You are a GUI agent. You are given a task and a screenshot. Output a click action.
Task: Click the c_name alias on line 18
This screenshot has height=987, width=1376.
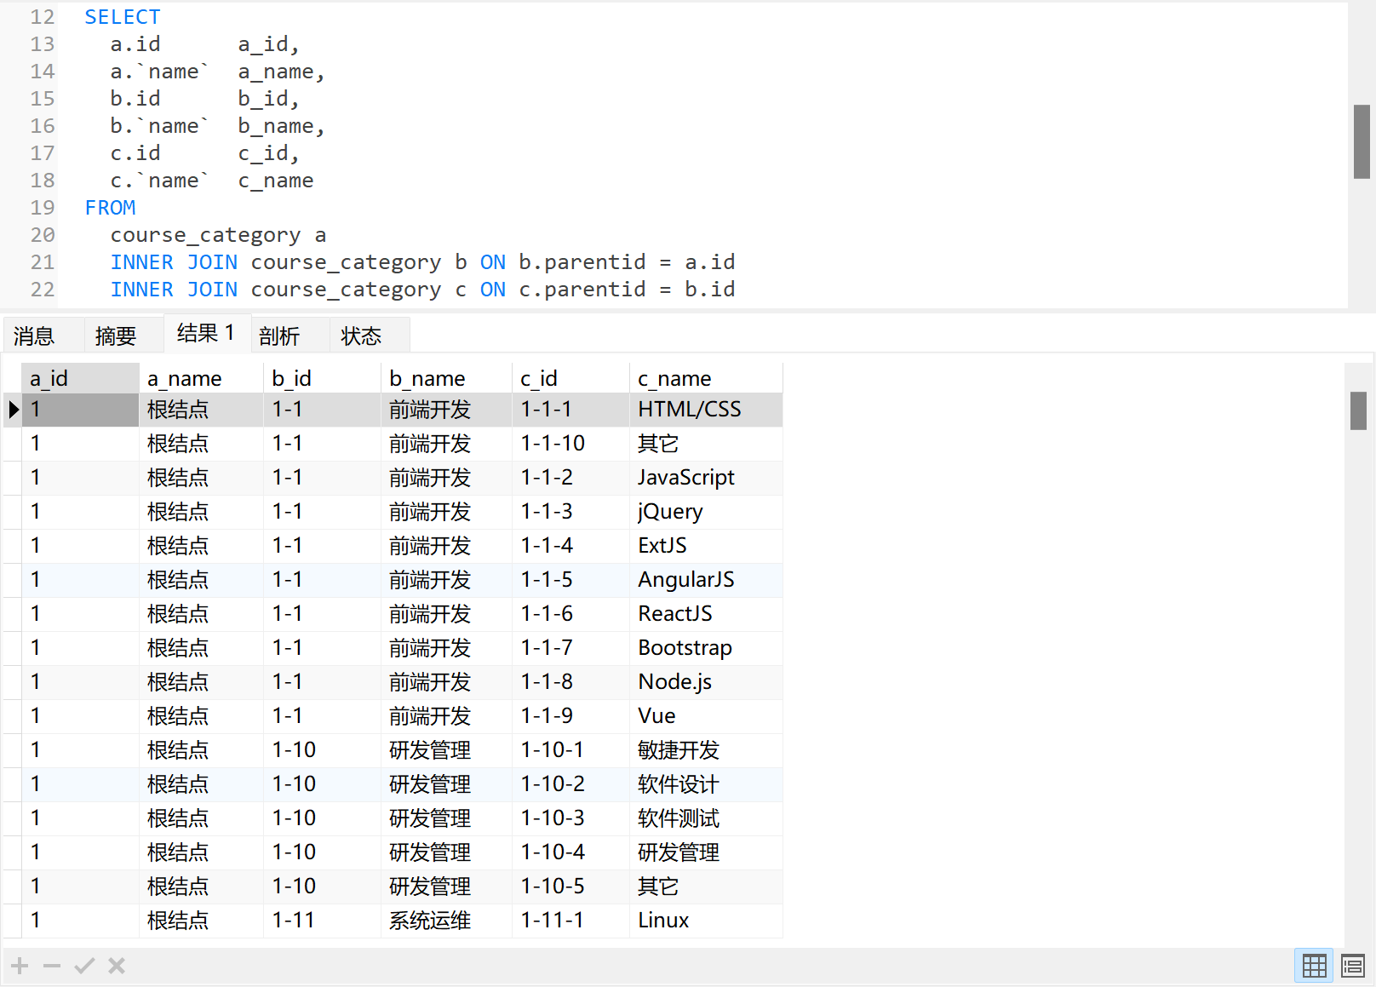(276, 181)
